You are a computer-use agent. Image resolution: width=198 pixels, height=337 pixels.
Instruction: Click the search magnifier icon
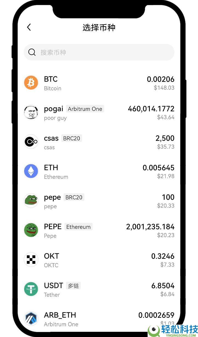click(x=32, y=52)
